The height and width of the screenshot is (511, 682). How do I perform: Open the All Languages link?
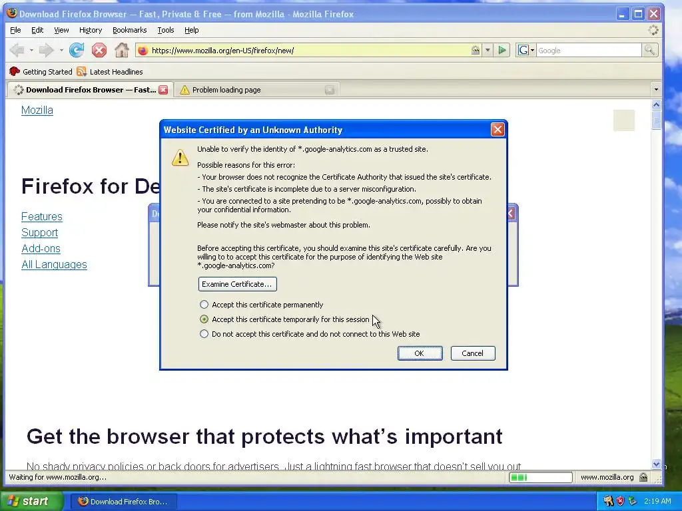55,265
